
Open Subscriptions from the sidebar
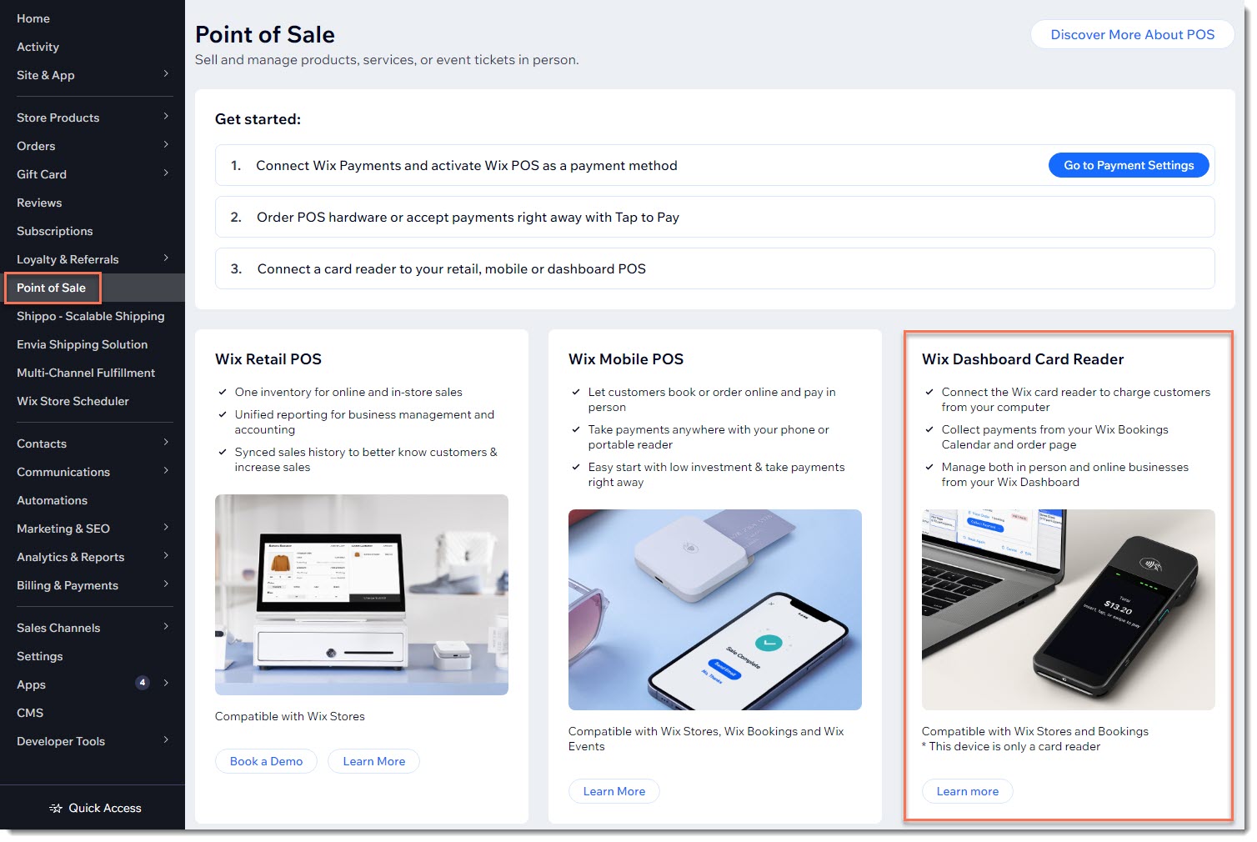(55, 230)
